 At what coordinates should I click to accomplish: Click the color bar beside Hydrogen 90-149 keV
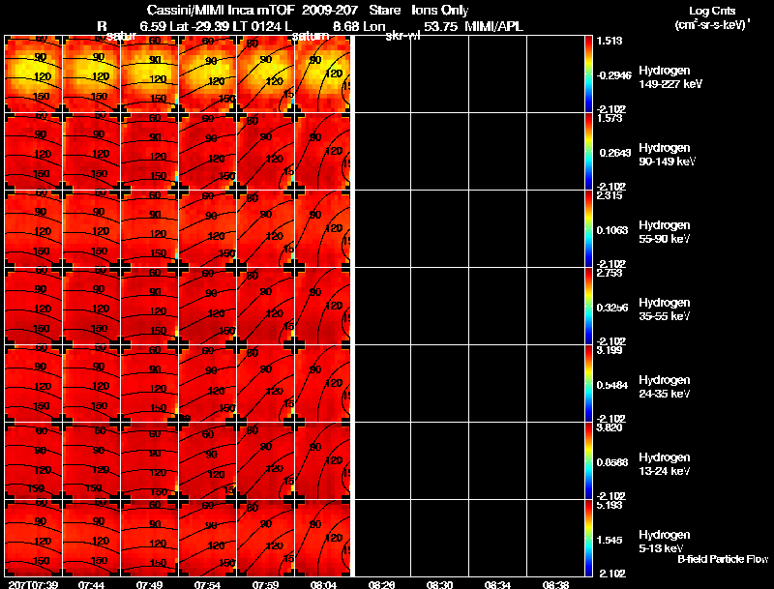click(x=588, y=152)
